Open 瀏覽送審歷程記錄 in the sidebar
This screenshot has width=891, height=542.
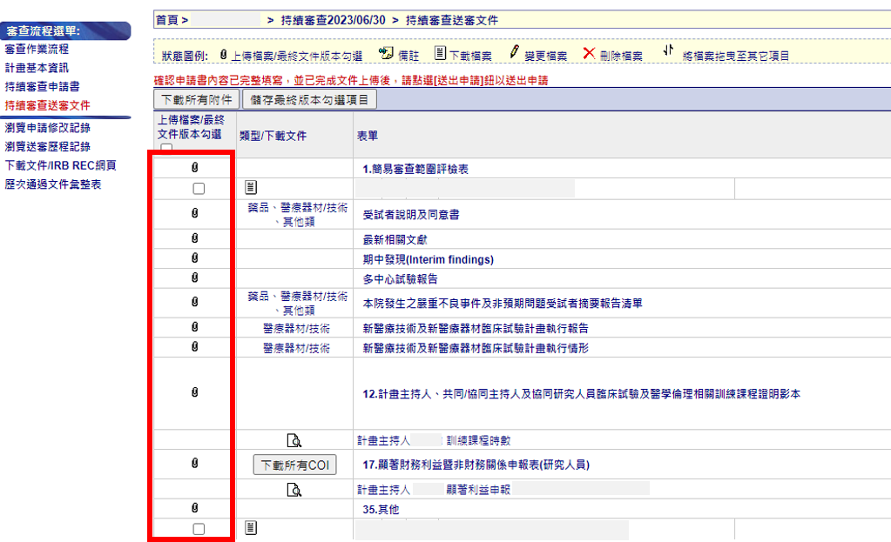pos(47,146)
